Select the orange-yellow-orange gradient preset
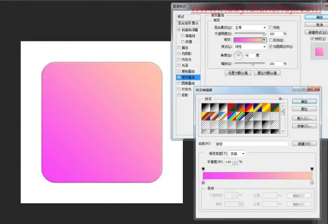This screenshot has width=328, height=224. point(266,107)
